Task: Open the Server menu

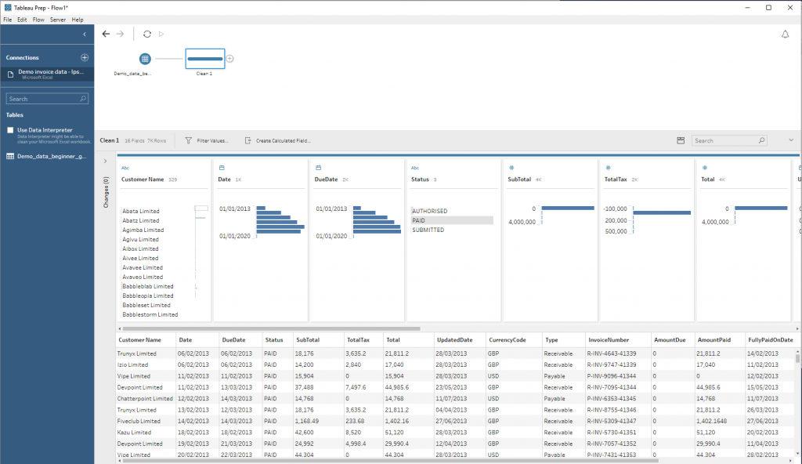Action: [58, 20]
